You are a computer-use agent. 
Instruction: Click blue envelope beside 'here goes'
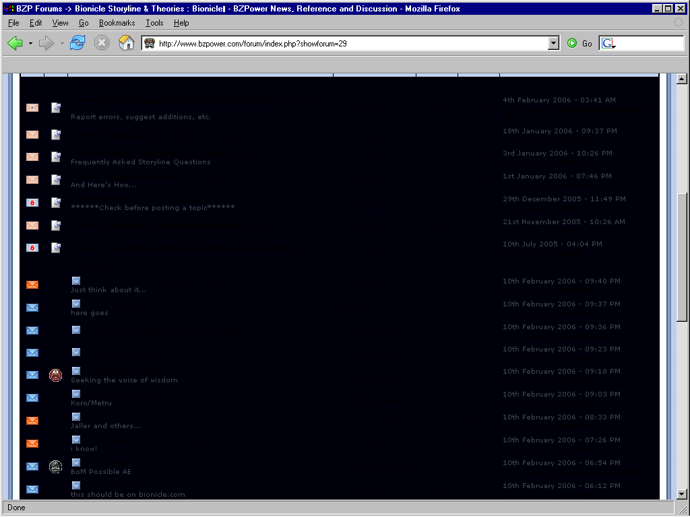tap(32, 308)
